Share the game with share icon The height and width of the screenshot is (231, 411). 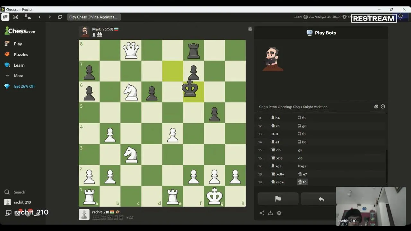tap(262, 213)
